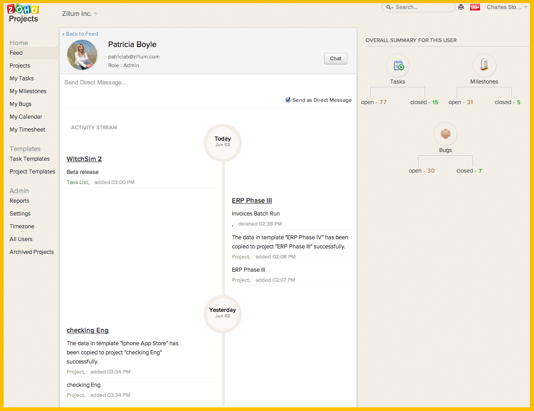Open Patricia Boyle's profile photo
Viewport: 534px width, 411px height.
pyautogui.click(x=82, y=55)
